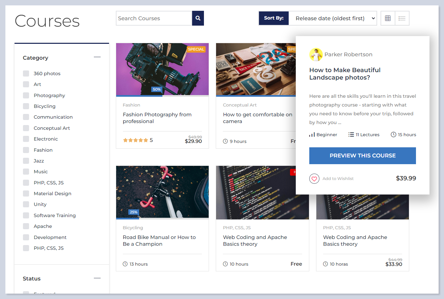Collapse the Category filter section
Screen dimensions: 444x299
(97, 57)
